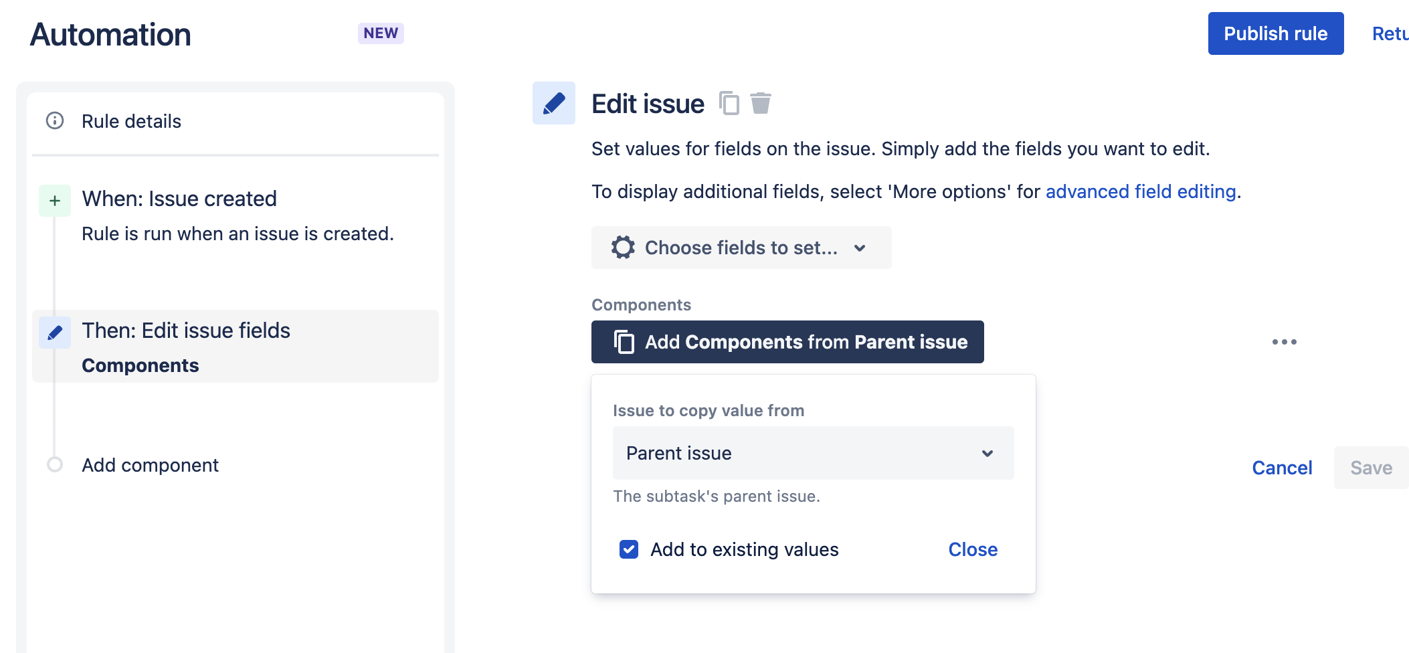1409x653 pixels.
Task: Click the pencil icon beside Then: Edit issue fields
Action: click(54, 332)
